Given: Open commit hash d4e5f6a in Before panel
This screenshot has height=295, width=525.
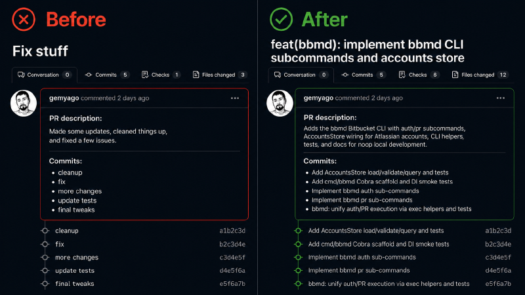Looking at the screenshot, I should point(232,270).
